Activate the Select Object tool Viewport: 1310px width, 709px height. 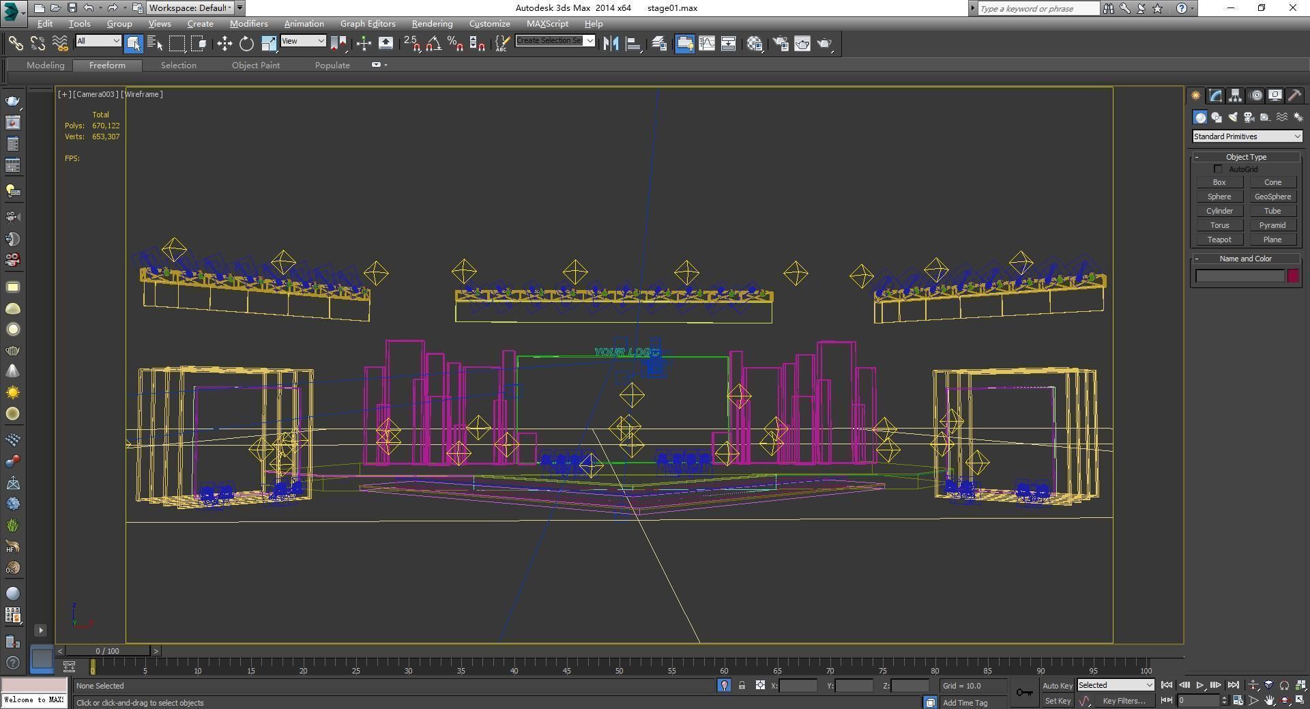click(x=134, y=44)
